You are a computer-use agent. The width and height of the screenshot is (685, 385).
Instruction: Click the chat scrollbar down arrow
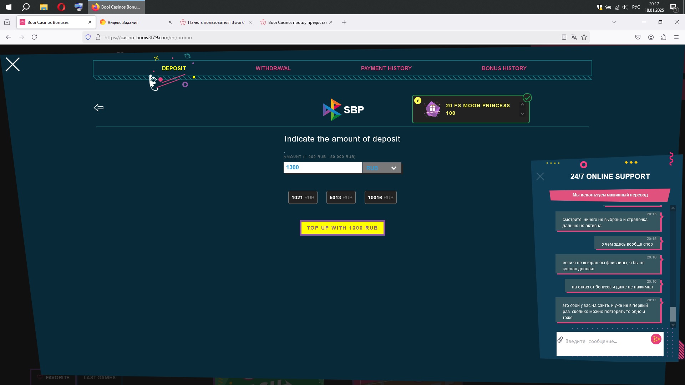pyautogui.click(x=673, y=325)
